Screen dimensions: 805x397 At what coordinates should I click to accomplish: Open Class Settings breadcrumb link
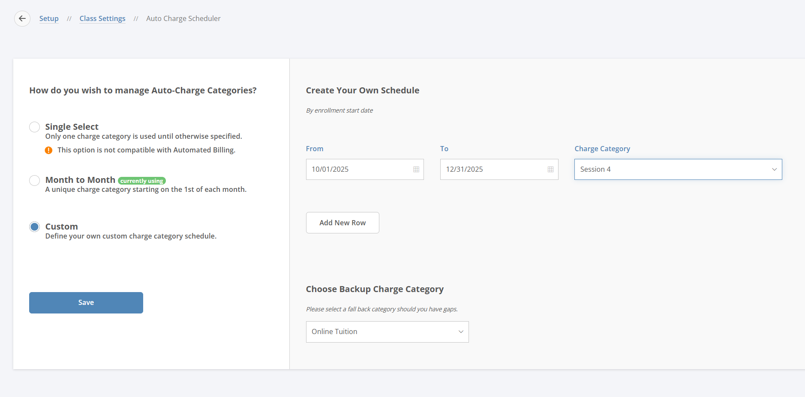click(102, 18)
